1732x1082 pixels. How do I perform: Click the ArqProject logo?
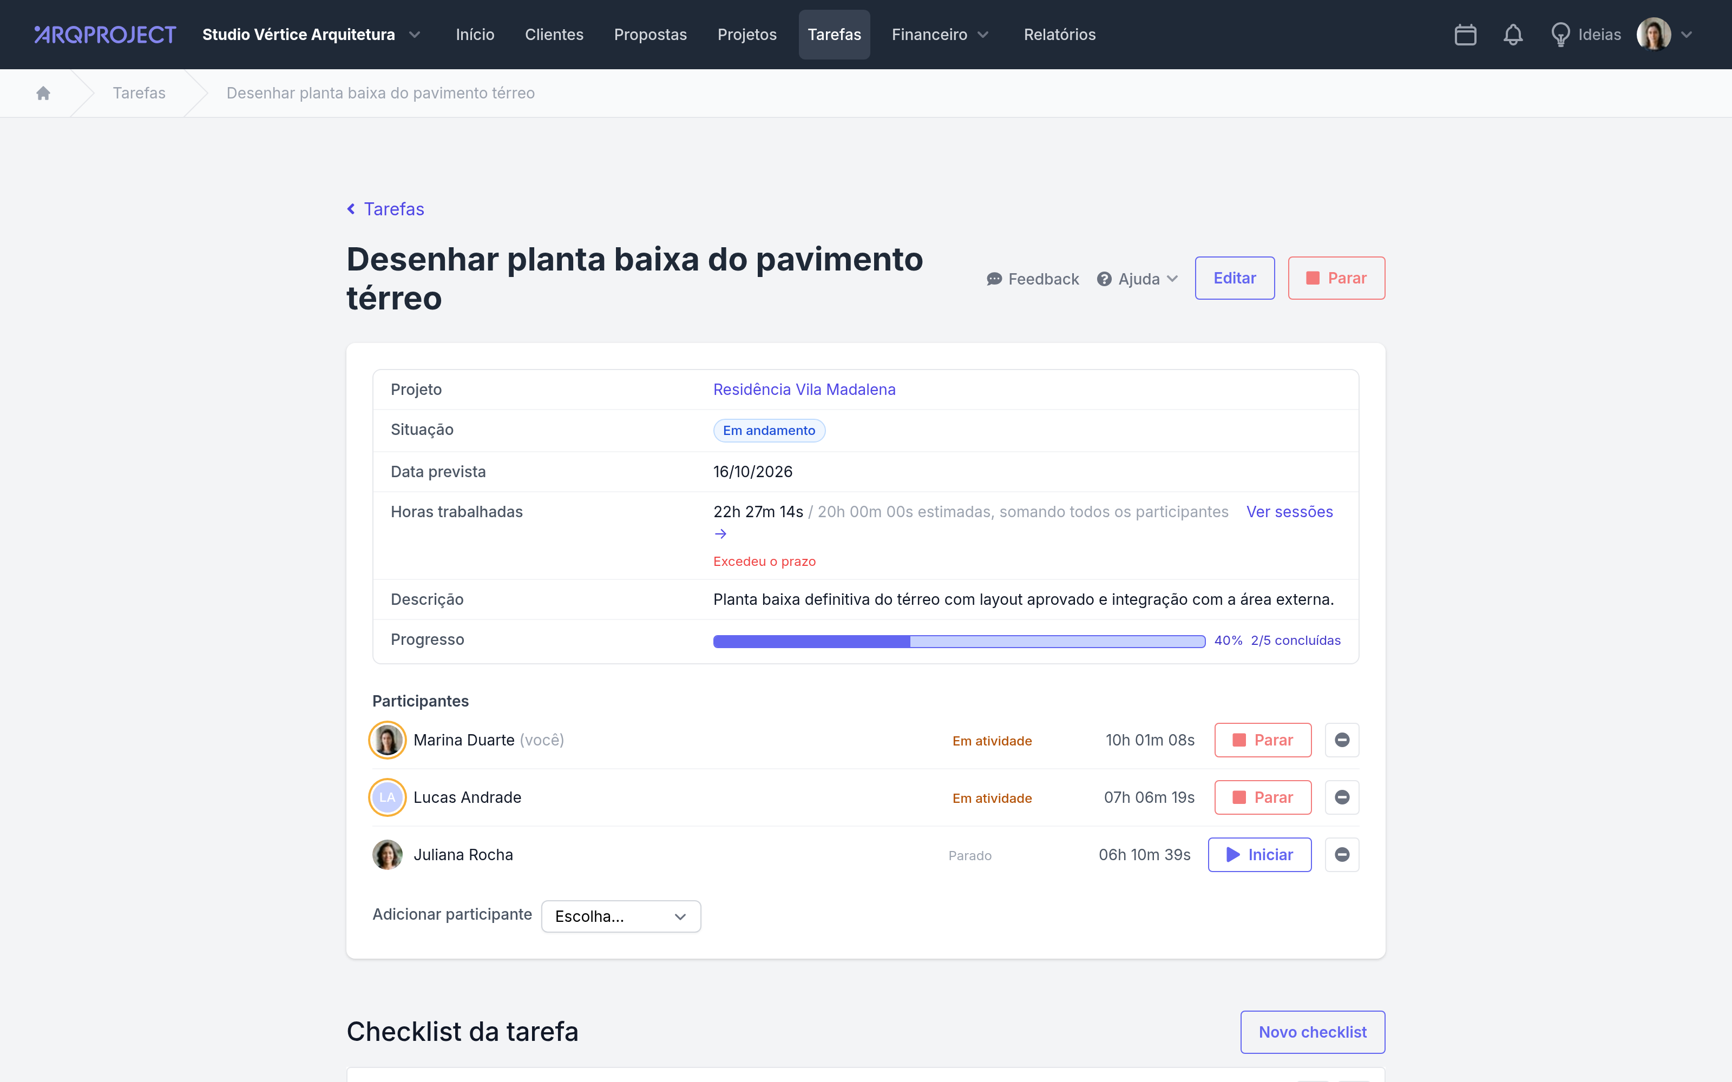(x=105, y=34)
